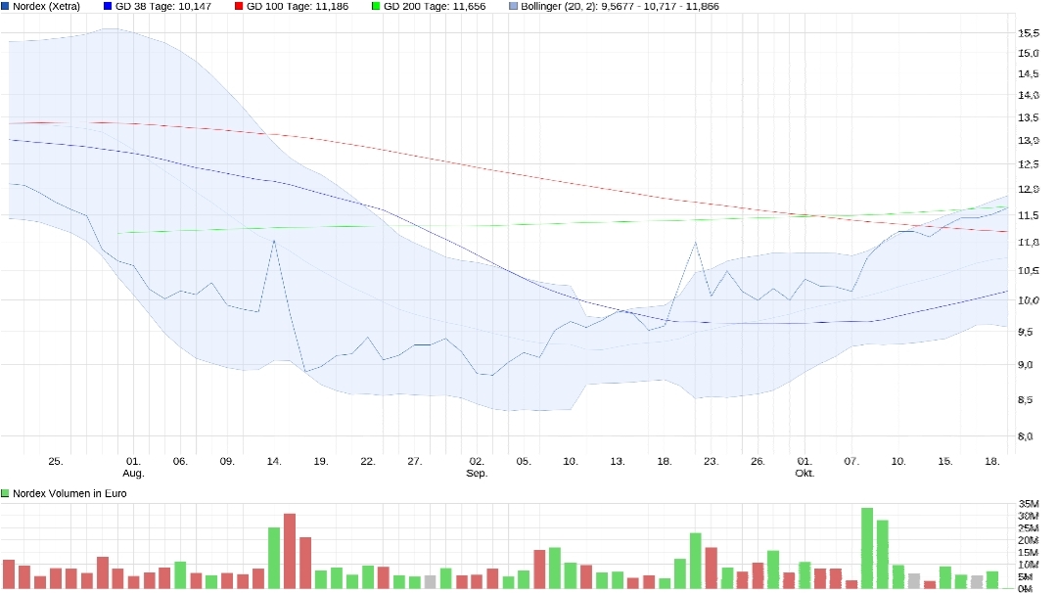
Task: Click the green GD 200 Tage swatch
Action: (x=376, y=6)
